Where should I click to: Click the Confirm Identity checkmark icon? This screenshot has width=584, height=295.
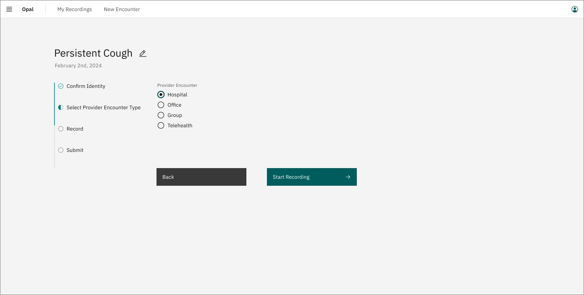pyautogui.click(x=61, y=86)
